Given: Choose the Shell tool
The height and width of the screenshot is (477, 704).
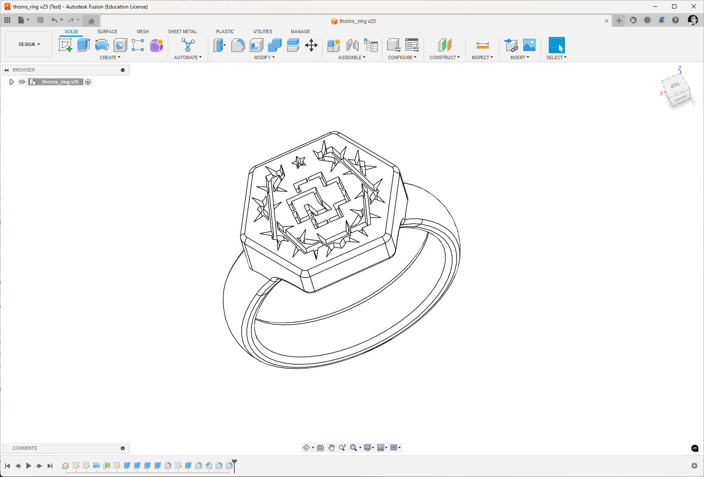Looking at the screenshot, I should (x=257, y=45).
